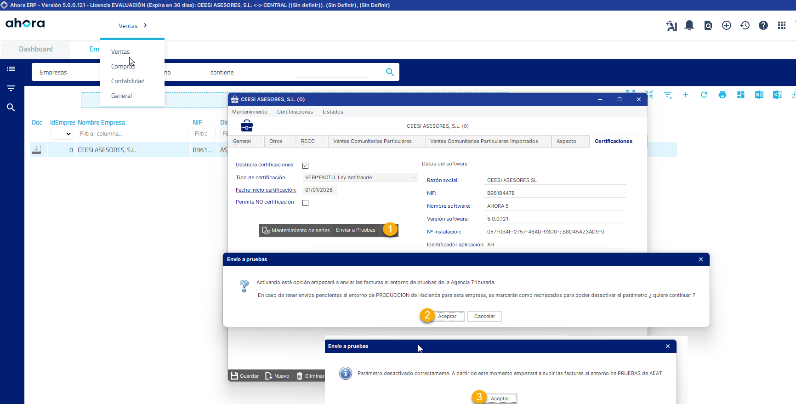Click the Razón social field
This screenshot has width=796, height=404.
click(x=556, y=180)
